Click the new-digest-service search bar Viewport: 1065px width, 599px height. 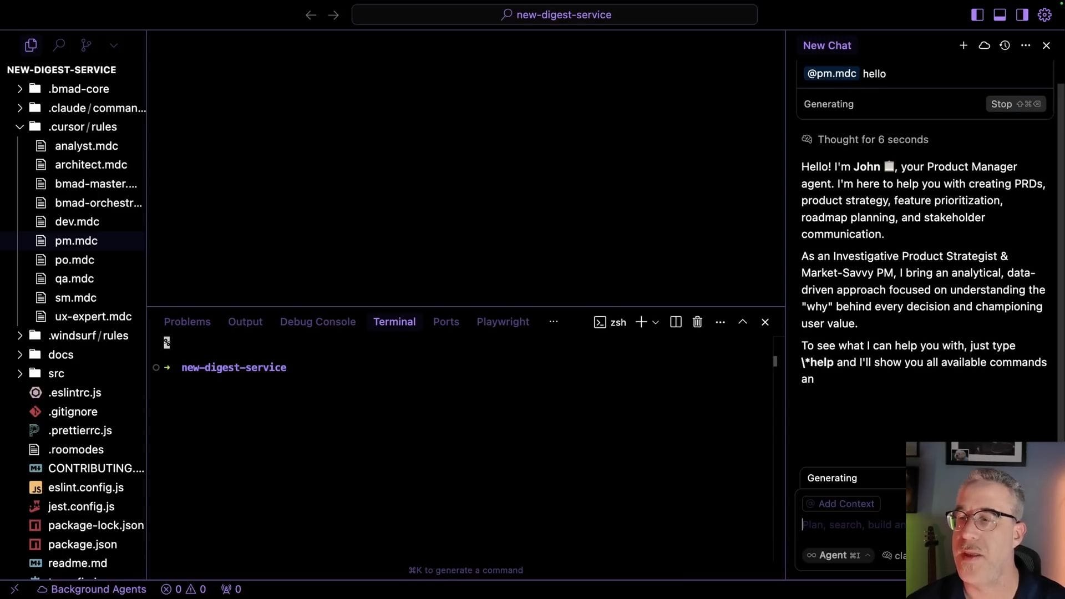click(x=555, y=15)
